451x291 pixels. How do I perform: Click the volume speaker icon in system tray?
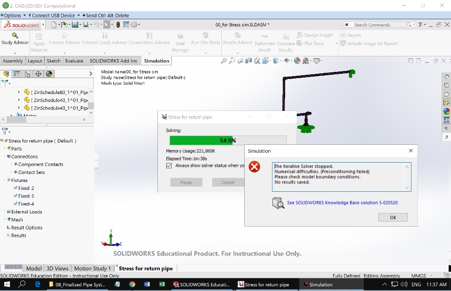pos(404,284)
